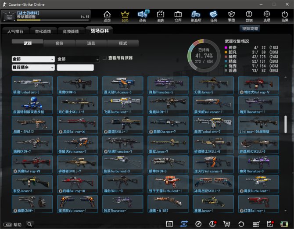Select the Balrog-V weapon card
294x229 pixels.
click(258, 85)
